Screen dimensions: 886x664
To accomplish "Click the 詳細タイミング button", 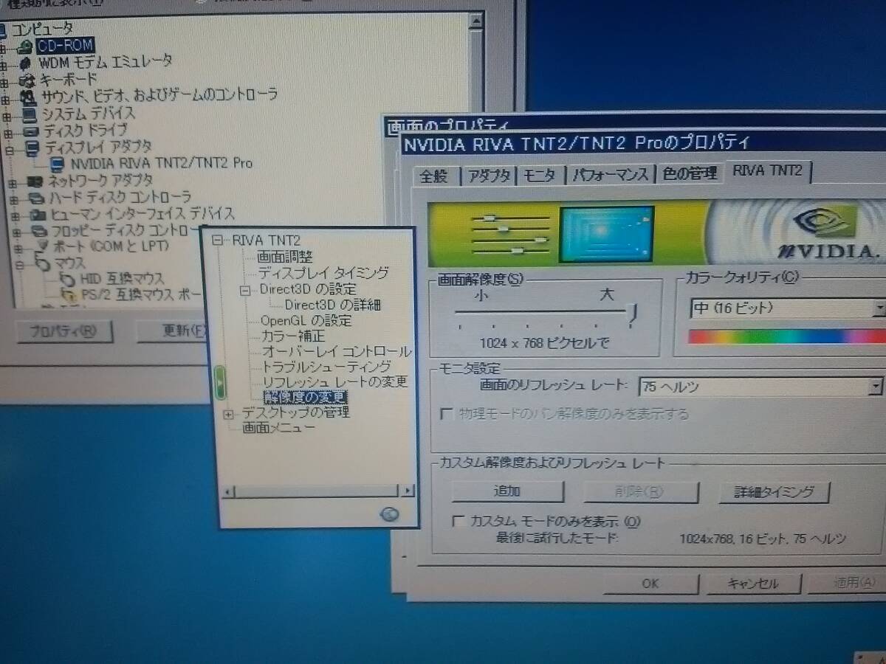I will coord(774,492).
